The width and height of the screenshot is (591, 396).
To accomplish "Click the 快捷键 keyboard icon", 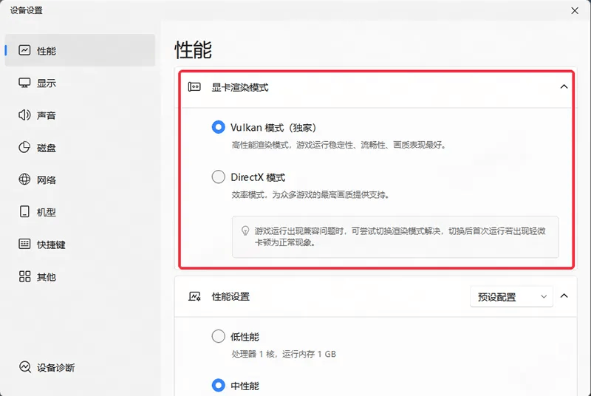I will click(x=25, y=245).
